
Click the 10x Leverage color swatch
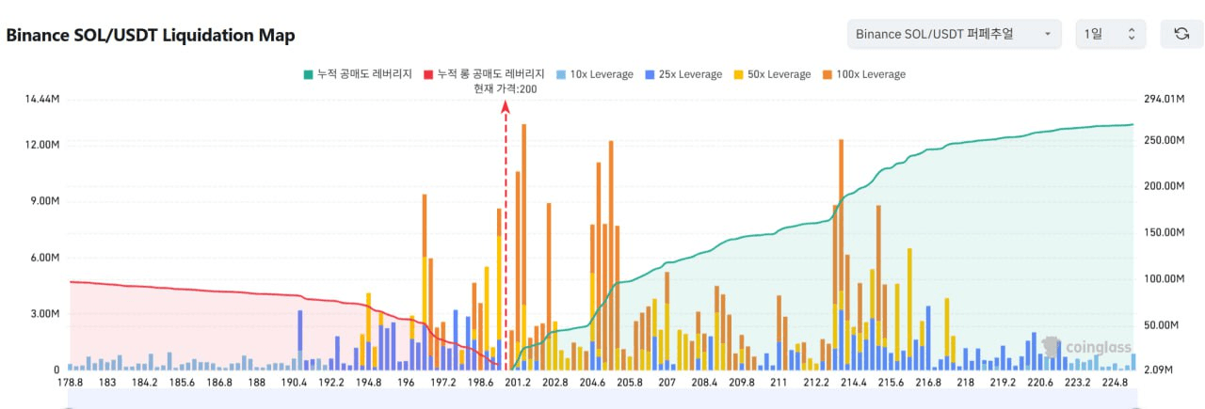pyautogui.click(x=560, y=74)
